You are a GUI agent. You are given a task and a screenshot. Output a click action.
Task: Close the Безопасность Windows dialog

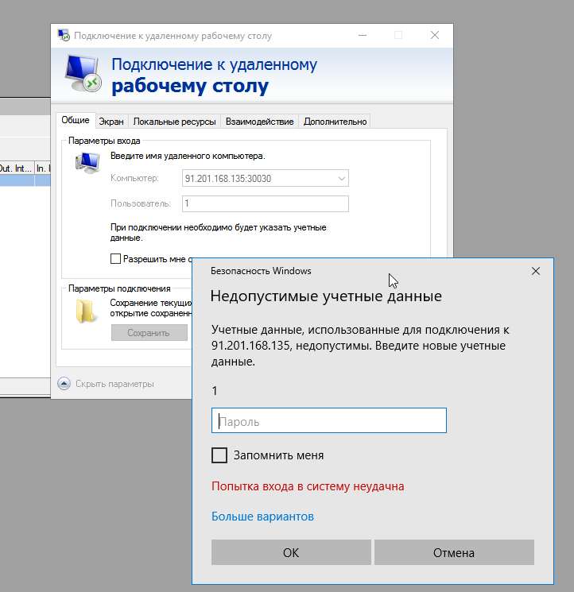(536, 271)
